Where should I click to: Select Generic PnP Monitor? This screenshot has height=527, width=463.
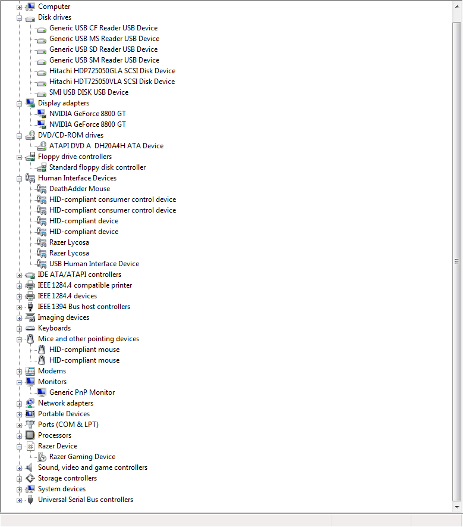coord(82,392)
